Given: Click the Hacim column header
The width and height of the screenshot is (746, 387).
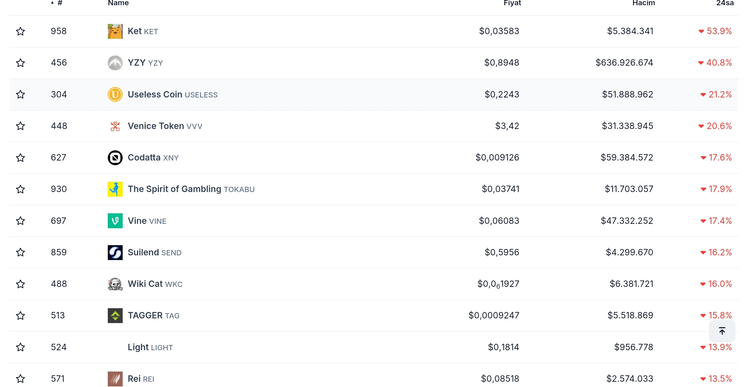Looking at the screenshot, I should point(643,3).
